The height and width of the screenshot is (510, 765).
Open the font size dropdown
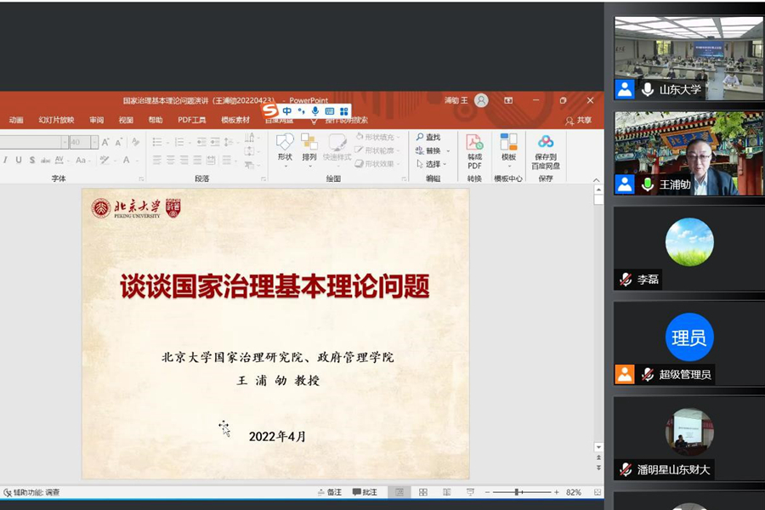pos(94,142)
